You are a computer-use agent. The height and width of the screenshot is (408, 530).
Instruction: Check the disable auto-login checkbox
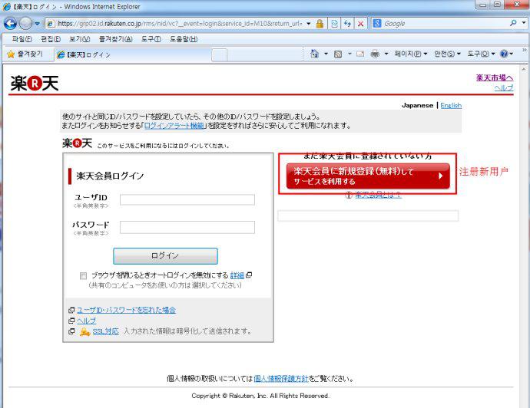(83, 276)
